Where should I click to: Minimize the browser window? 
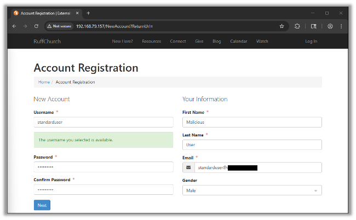point(313,13)
